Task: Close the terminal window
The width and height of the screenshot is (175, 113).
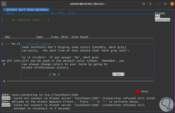Action: [x=172, y=4]
